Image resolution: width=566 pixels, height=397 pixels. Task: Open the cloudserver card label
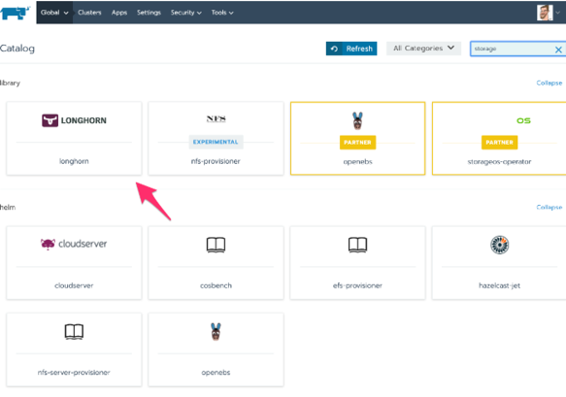[74, 285]
